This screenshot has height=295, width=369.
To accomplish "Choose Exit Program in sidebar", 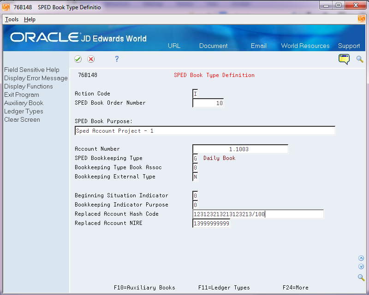I will point(22,94).
